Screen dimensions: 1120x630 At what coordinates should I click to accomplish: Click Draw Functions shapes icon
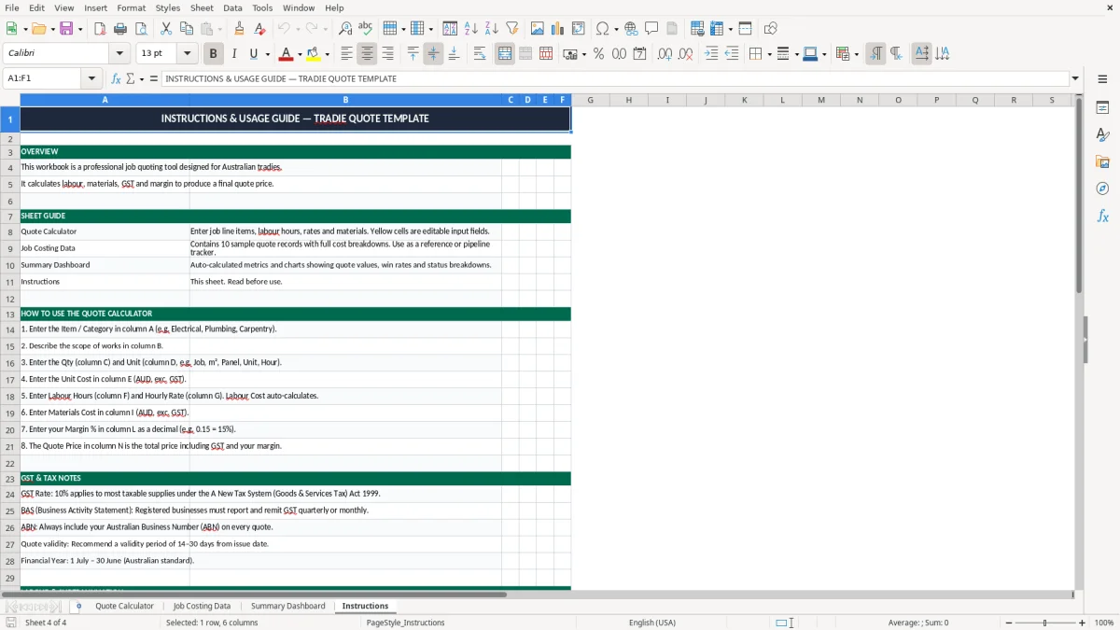tap(771, 29)
